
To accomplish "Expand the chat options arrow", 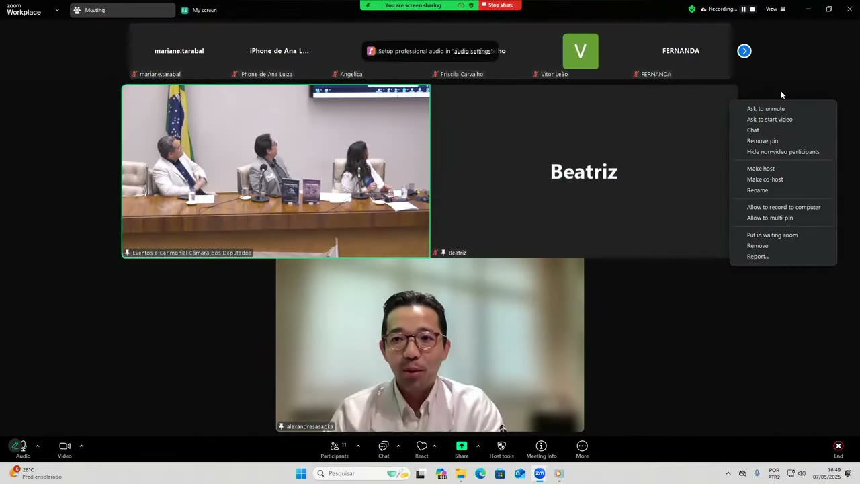I will [x=398, y=446].
